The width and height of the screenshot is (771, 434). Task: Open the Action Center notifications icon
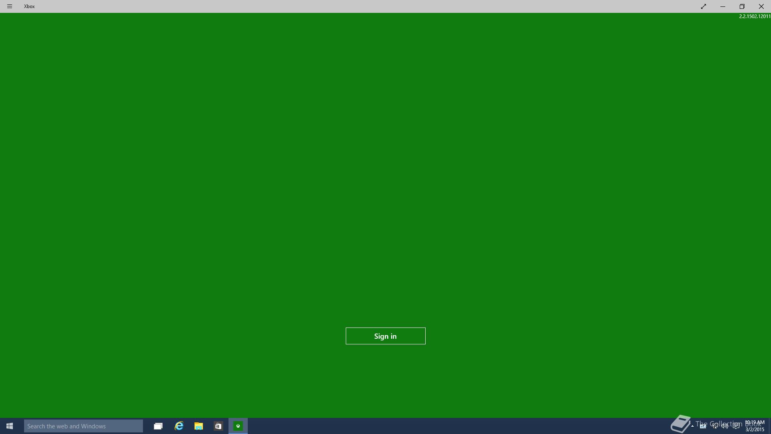[736, 426]
